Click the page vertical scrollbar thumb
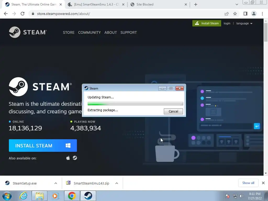The height and width of the screenshot is (201, 268). (266, 32)
